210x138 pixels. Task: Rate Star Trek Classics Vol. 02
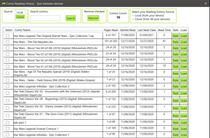[x=175, y=108]
